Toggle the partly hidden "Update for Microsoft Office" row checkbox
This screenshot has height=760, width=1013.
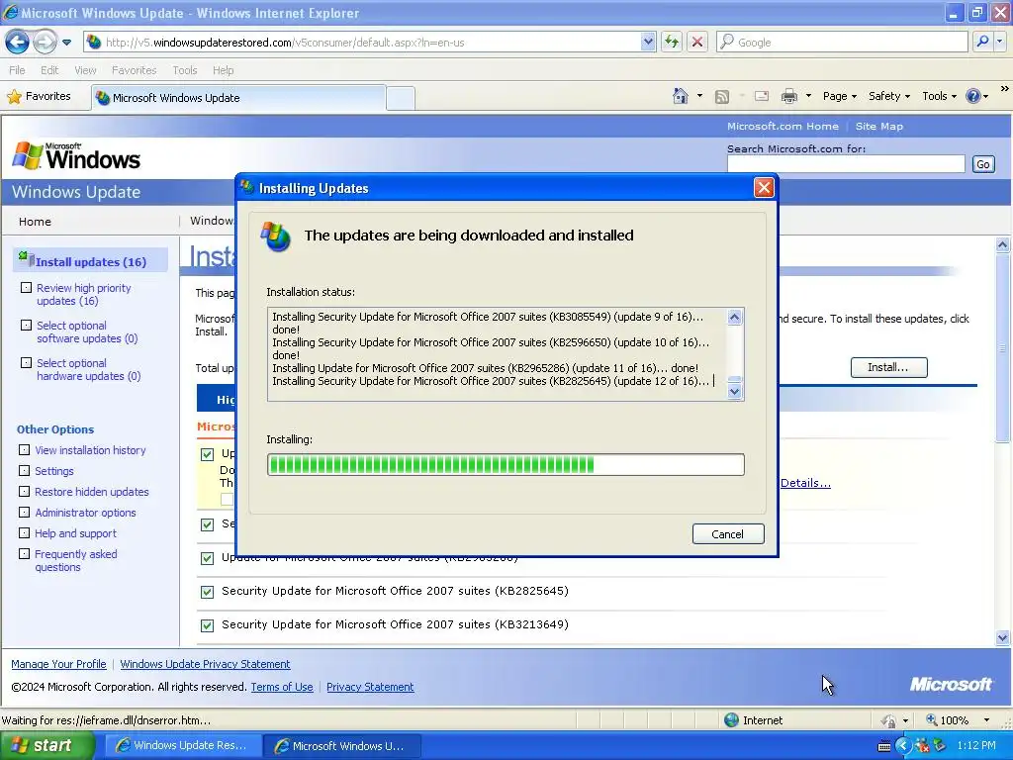click(207, 558)
